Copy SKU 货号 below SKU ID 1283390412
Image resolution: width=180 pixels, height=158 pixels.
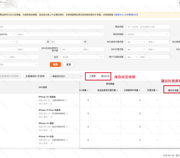click(x=51, y=104)
